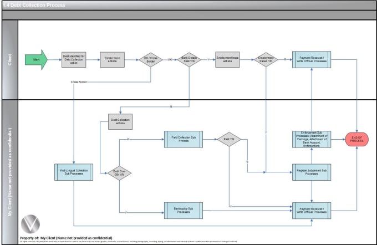
Task: Select the "Register Judgement Sub Processes" box
Action: (312, 172)
